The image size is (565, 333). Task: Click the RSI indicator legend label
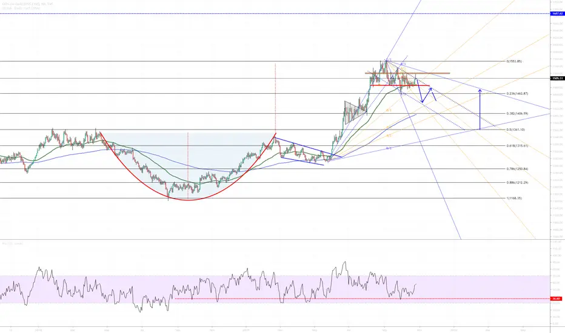pyautogui.click(x=13, y=244)
